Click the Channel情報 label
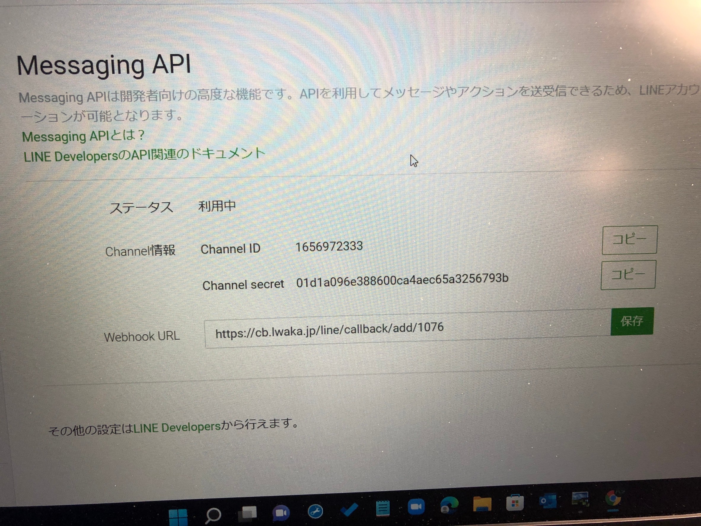Viewport: 701px width, 526px height. [140, 251]
